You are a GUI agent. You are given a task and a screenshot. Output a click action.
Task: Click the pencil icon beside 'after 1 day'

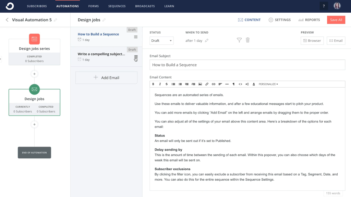click(x=207, y=41)
